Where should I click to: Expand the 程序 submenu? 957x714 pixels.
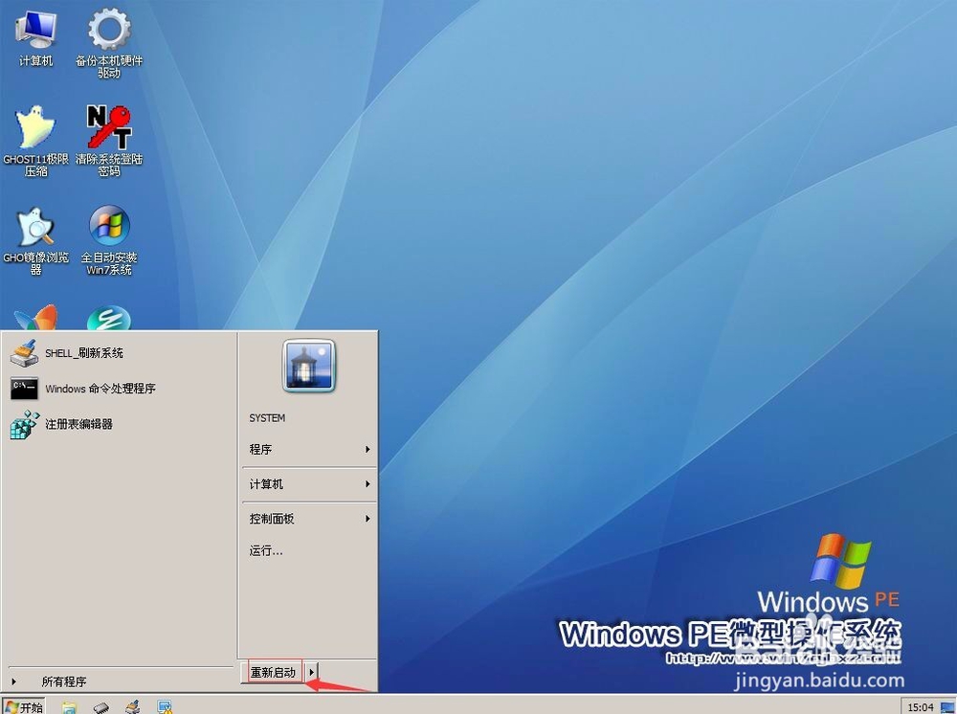[x=309, y=450]
